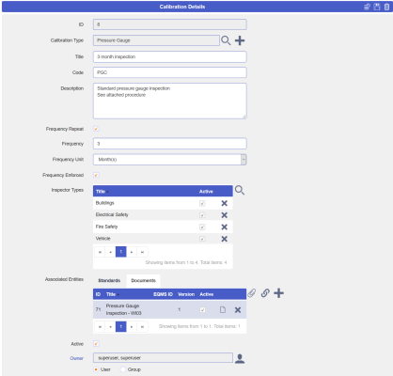393x376 pixels.
Task: Click the Owner label link
Action: tap(77, 358)
